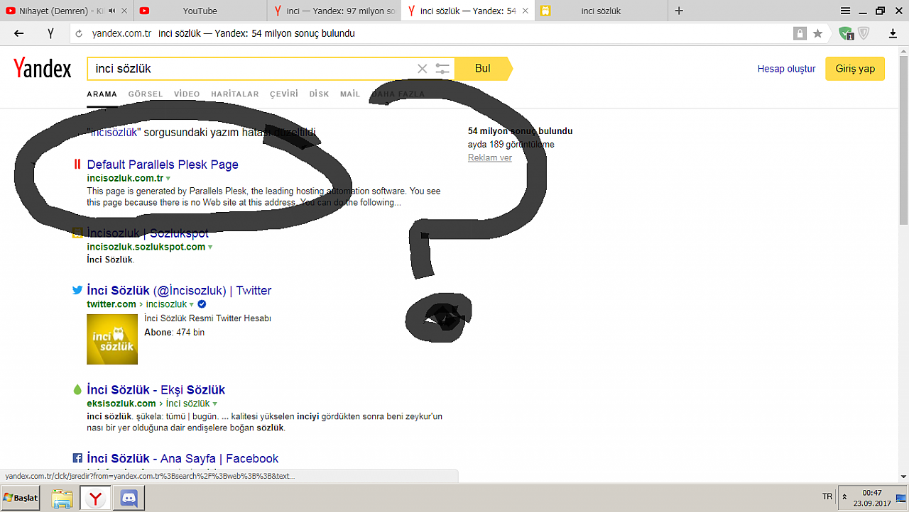Click the yellow Bul search button
Screen dimensions: 909x512
[x=483, y=69]
